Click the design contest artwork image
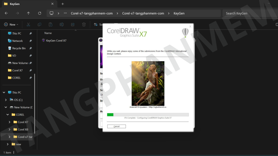Viewport: 278px width, 156px height. (x=148, y=83)
